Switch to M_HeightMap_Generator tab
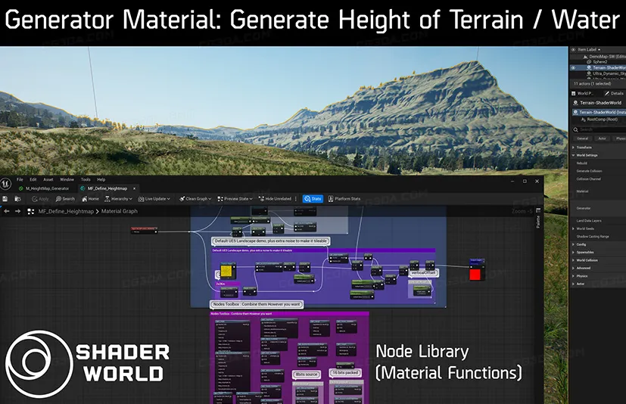 pos(44,188)
